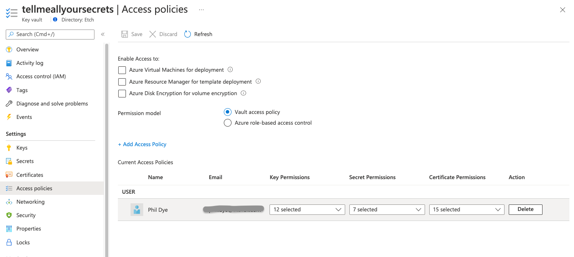Click the Certificates icon in sidebar
Image resolution: width=574 pixels, height=257 pixels.
pos(9,175)
